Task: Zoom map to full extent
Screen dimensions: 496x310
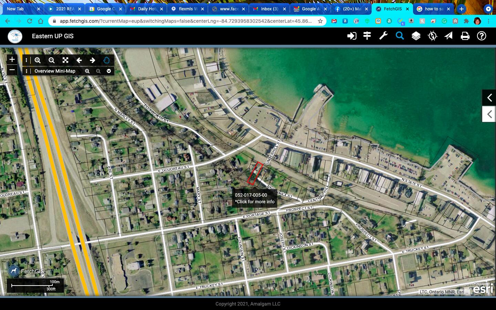Action: click(65, 60)
